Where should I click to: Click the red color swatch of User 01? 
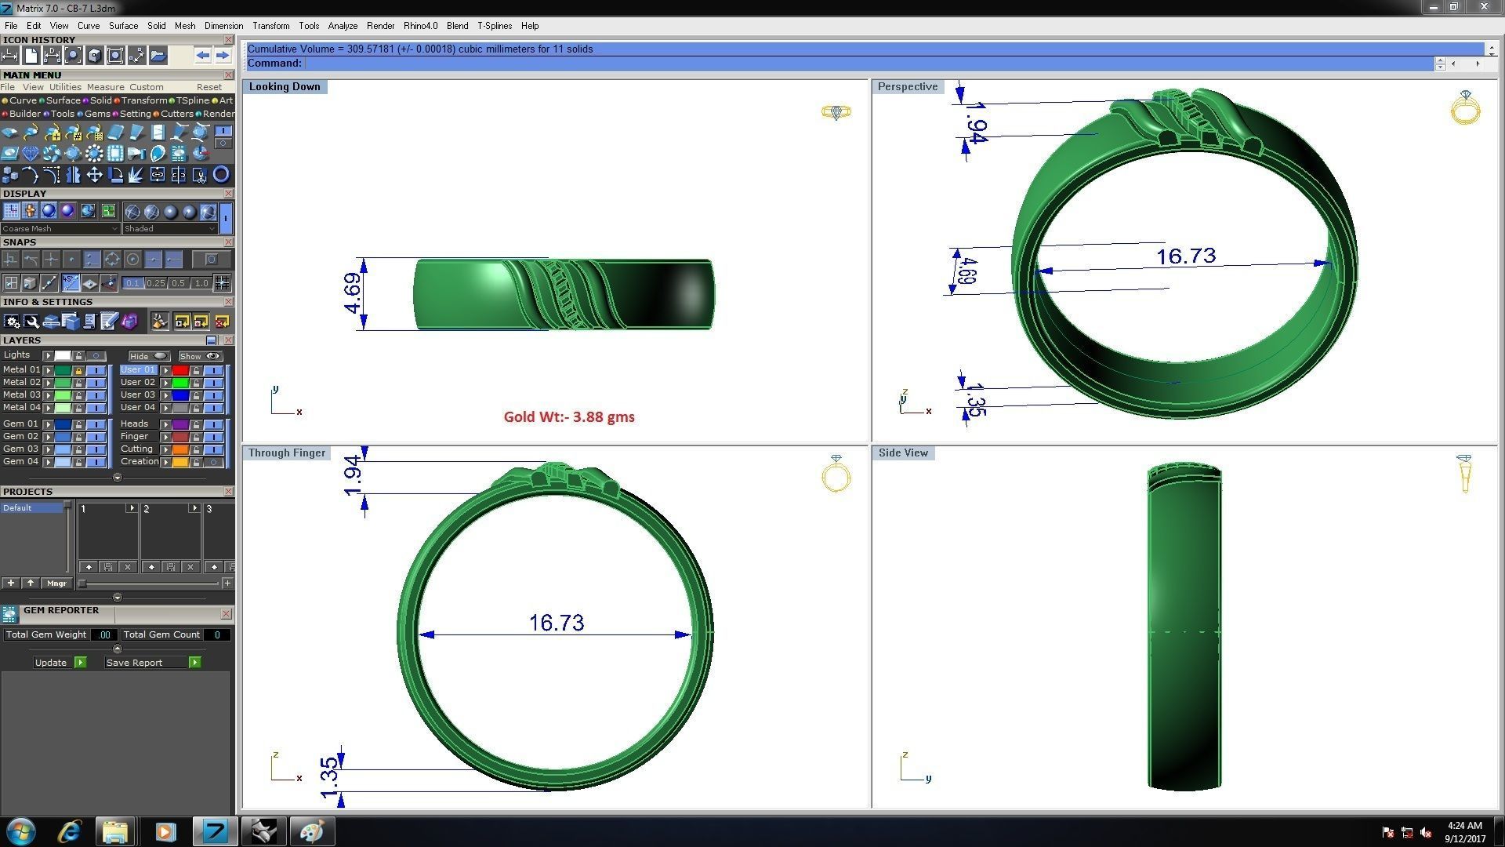pos(180,370)
